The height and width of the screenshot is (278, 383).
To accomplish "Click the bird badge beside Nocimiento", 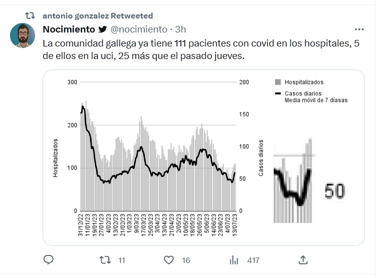I will (102, 29).
